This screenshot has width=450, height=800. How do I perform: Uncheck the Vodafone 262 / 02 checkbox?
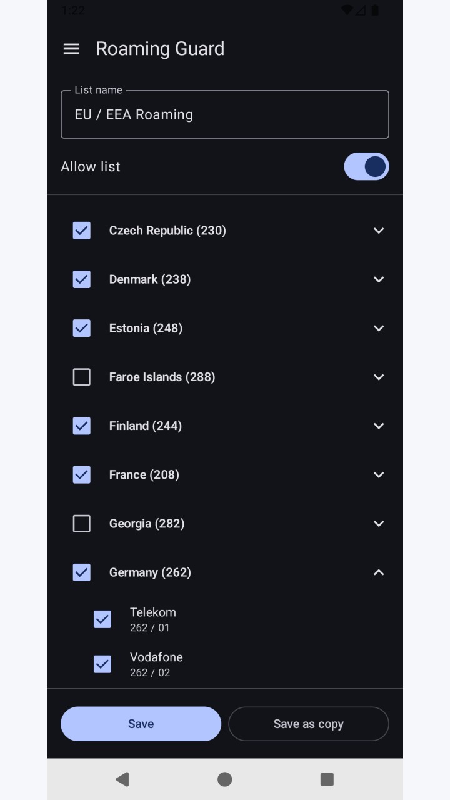(x=102, y=664)
